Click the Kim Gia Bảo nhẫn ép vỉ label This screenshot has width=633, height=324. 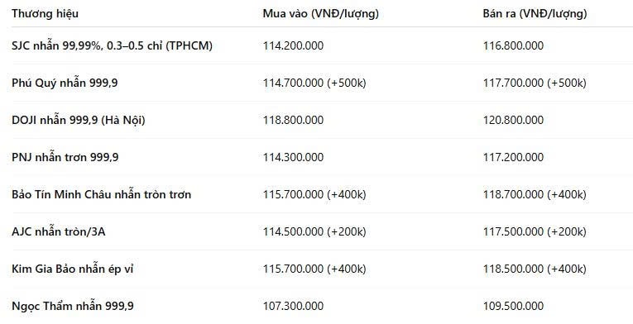coord(72,269)
